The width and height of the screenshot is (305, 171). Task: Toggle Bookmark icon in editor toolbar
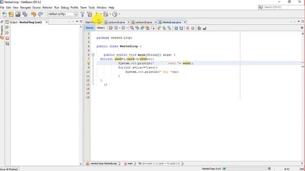(x=170, y=28)
